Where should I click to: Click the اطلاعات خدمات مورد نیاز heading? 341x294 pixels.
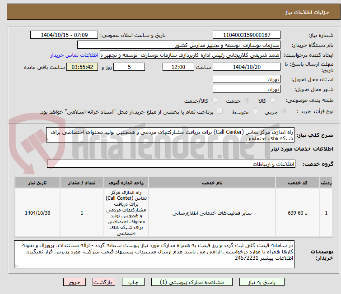(x=302, y=149)
